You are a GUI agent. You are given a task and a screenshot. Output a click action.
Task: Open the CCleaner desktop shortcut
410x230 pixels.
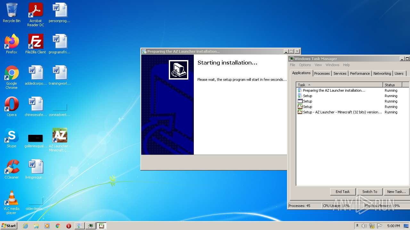(12, 169)
